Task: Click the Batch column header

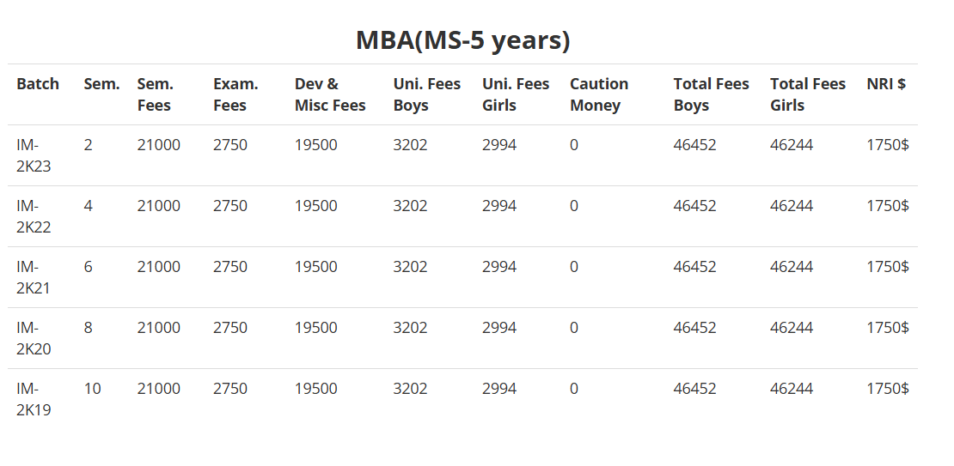Action: [x=38, y=84]
